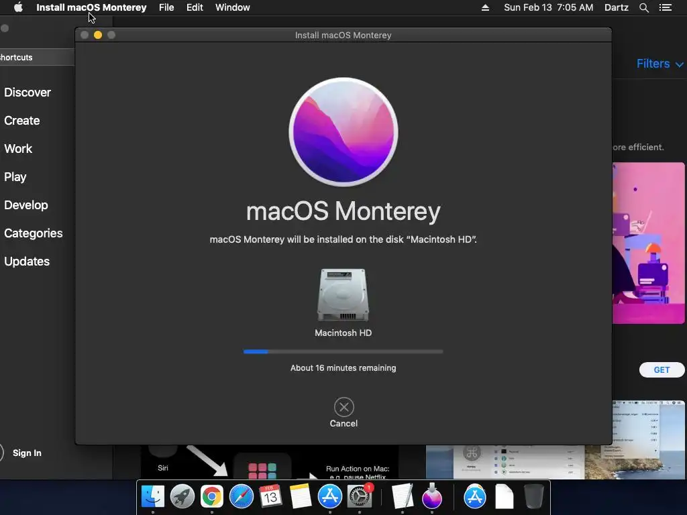Click the installation progress bar
Screen dimensions: 687x515
coord(343,351)
